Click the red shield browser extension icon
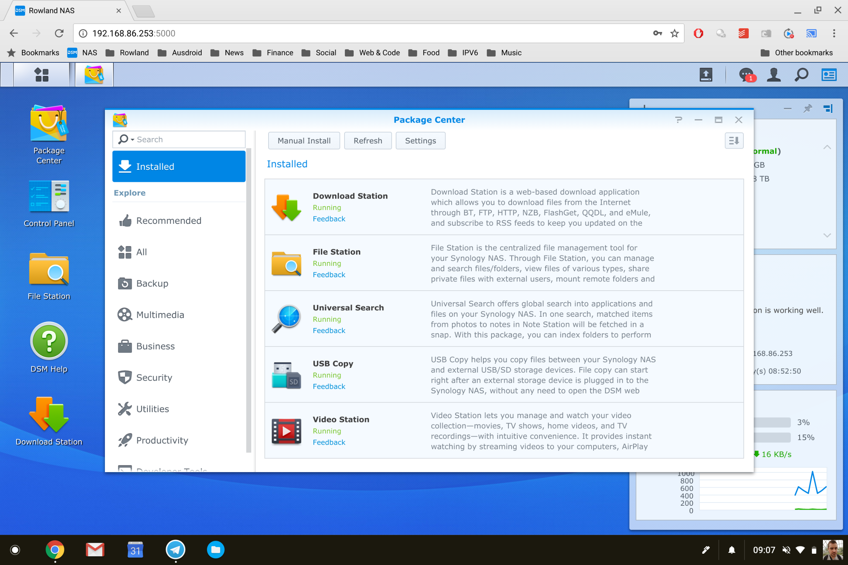The image size is (848, 565). tap(699, 34)
